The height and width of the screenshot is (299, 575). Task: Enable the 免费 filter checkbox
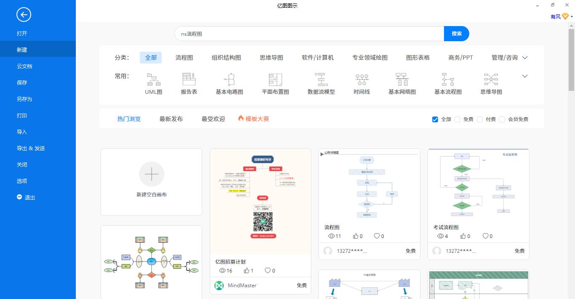click(x=457, y=119)
